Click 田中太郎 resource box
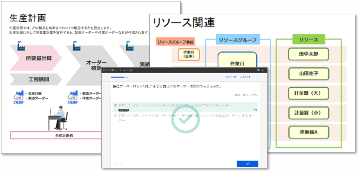The width and height of the screenshot is (359, 172). (309, 54)
